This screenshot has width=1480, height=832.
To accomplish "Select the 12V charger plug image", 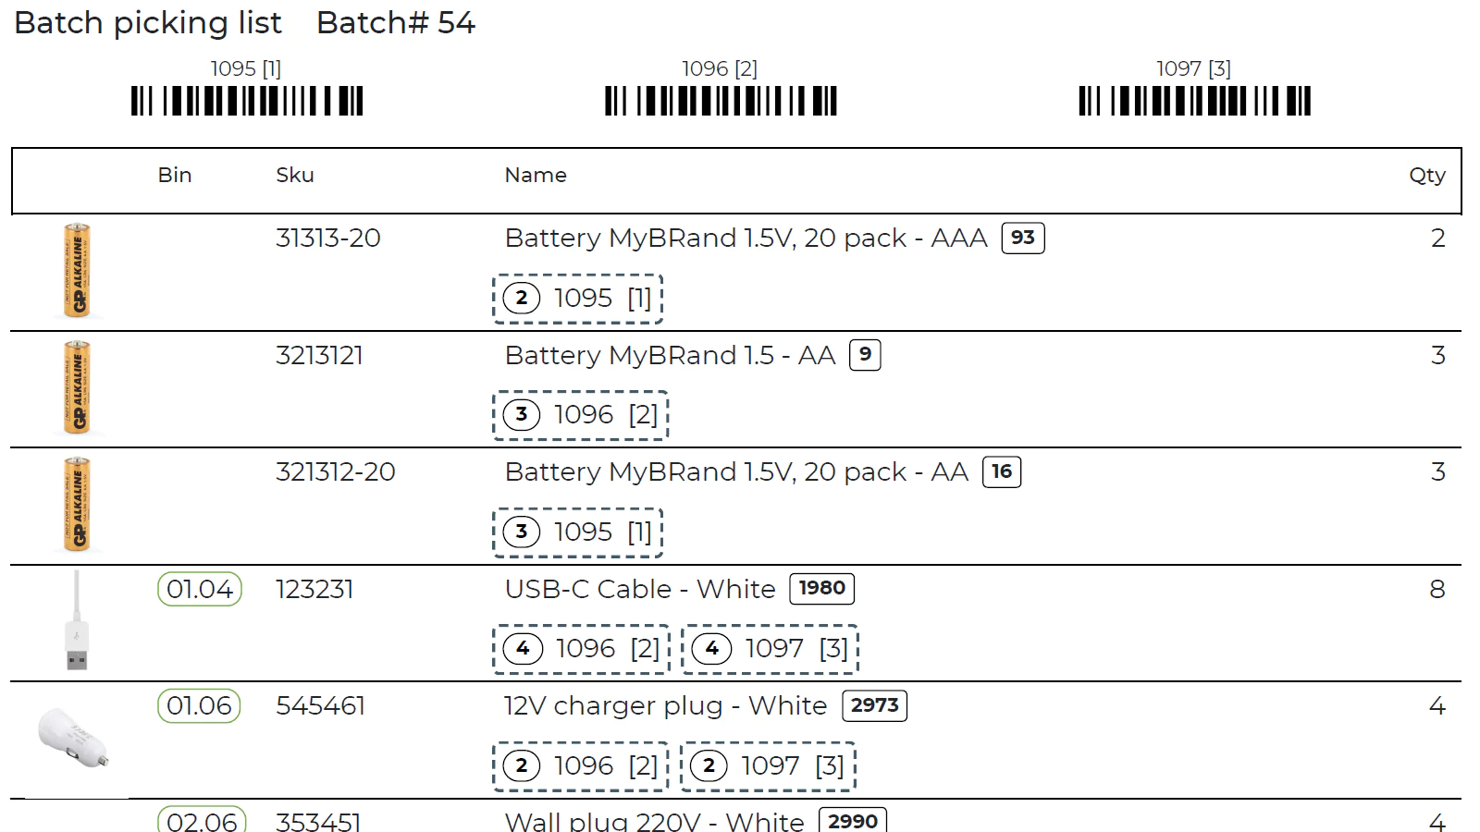I will (x=73, y=738).
